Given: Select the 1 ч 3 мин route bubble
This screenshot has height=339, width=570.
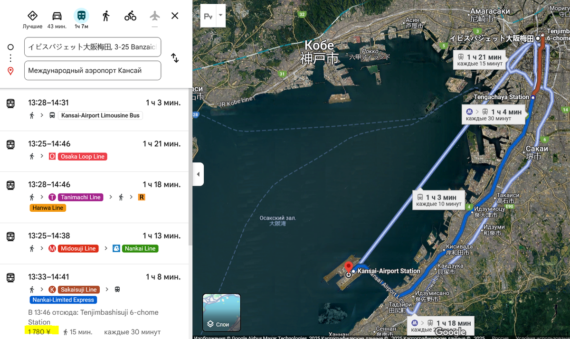Looking at the screenshot, I should pyautogui.click(x=438, y=200).
